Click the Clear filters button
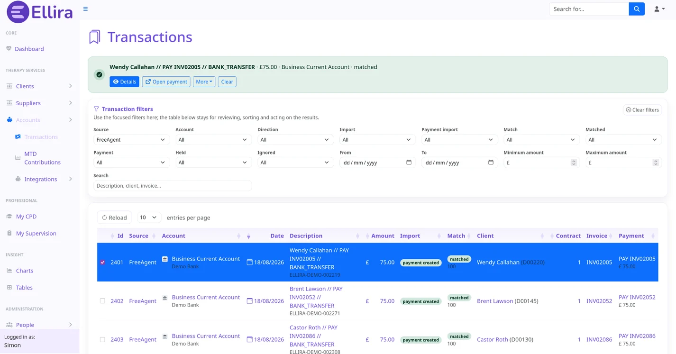Image resolution: width=676 pixels, height=354 pixels. (642, 110)
